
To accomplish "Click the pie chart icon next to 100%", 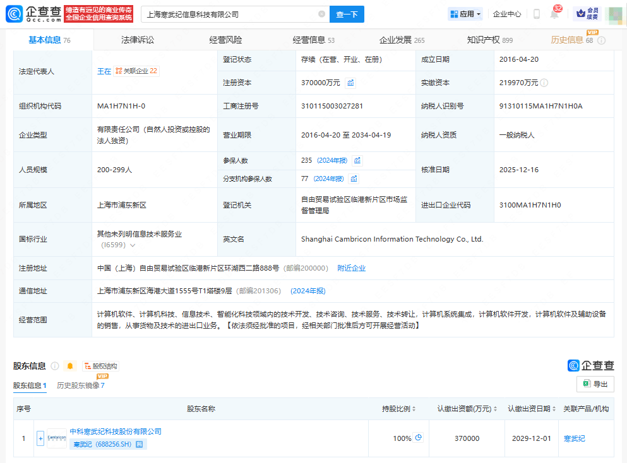I will pos(418,438).
